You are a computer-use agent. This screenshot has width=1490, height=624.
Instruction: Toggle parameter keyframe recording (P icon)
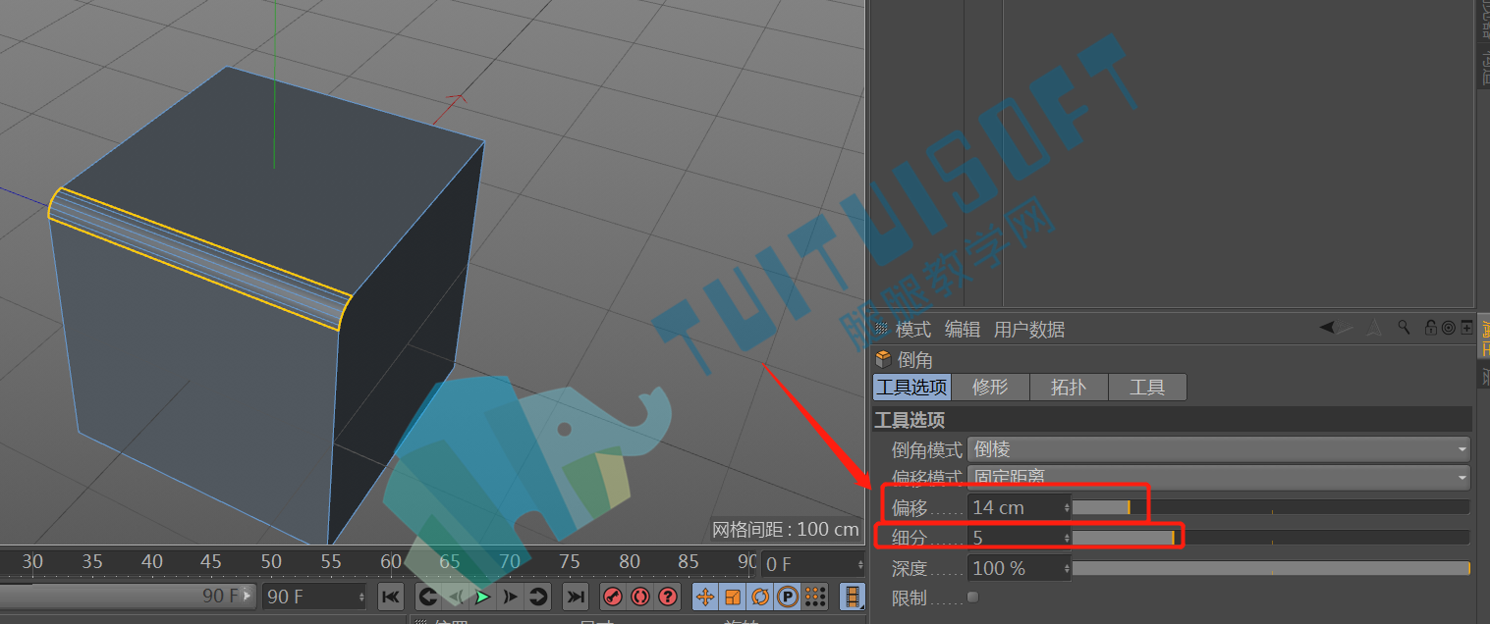pos(788,596)
